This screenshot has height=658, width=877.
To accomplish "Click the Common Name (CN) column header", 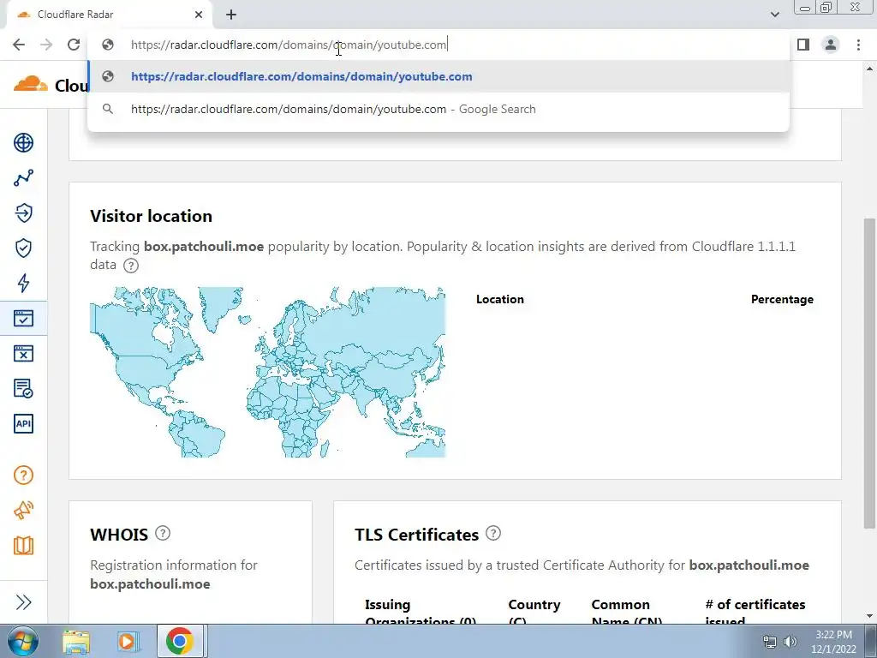I will pyautogui.click(x=627, y=612).
